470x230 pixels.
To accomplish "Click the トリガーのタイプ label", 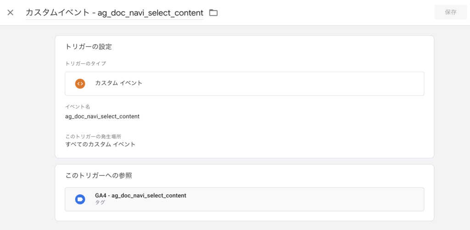I will point(86,64).
